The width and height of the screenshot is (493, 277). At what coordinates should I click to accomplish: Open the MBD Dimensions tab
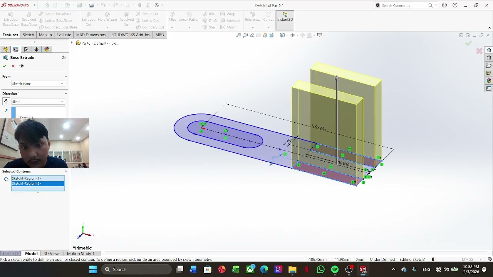click(x=91, y=35)
